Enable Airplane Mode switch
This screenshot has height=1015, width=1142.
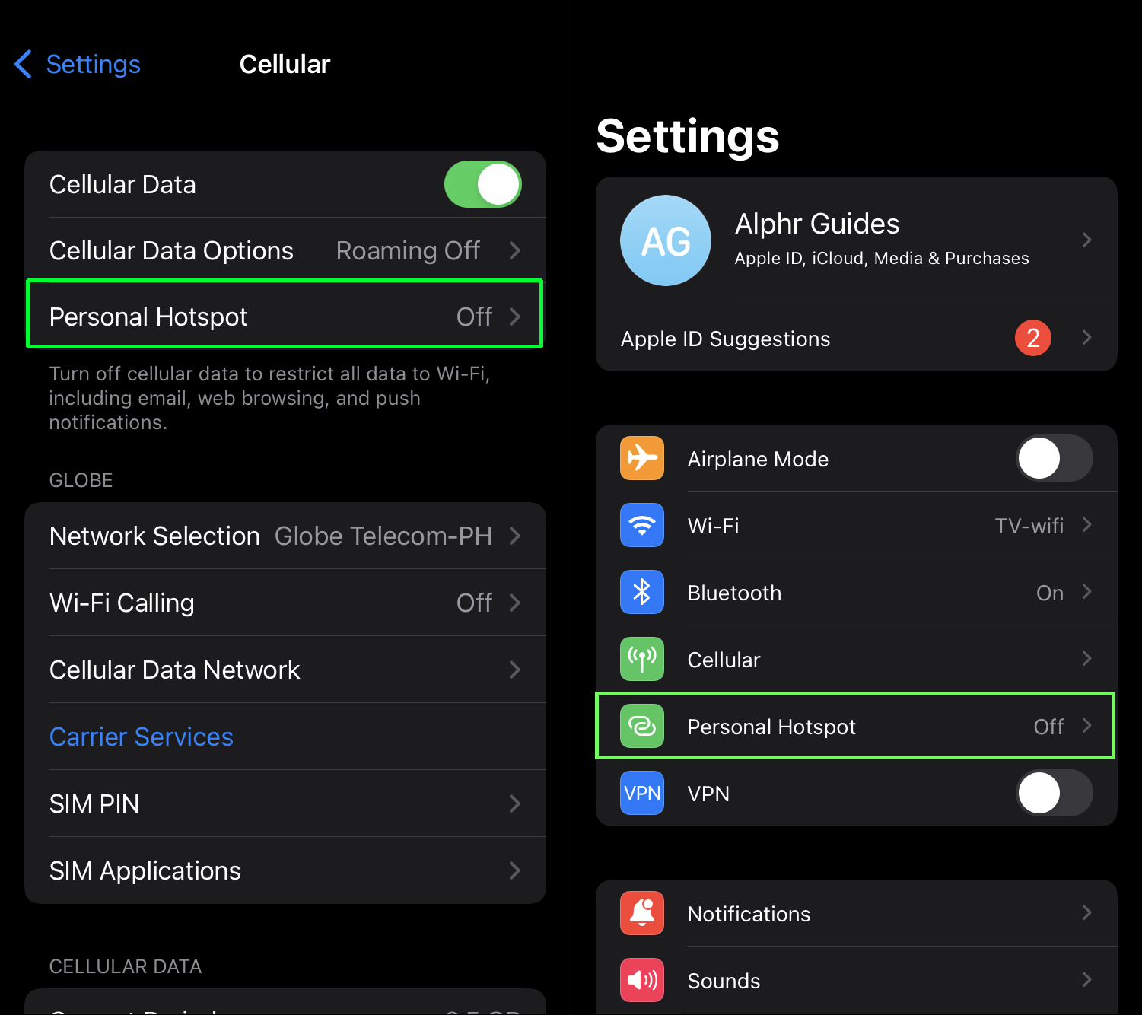coord(1054,458)
